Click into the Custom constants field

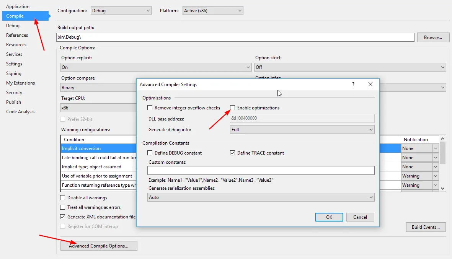coord(261,171)
